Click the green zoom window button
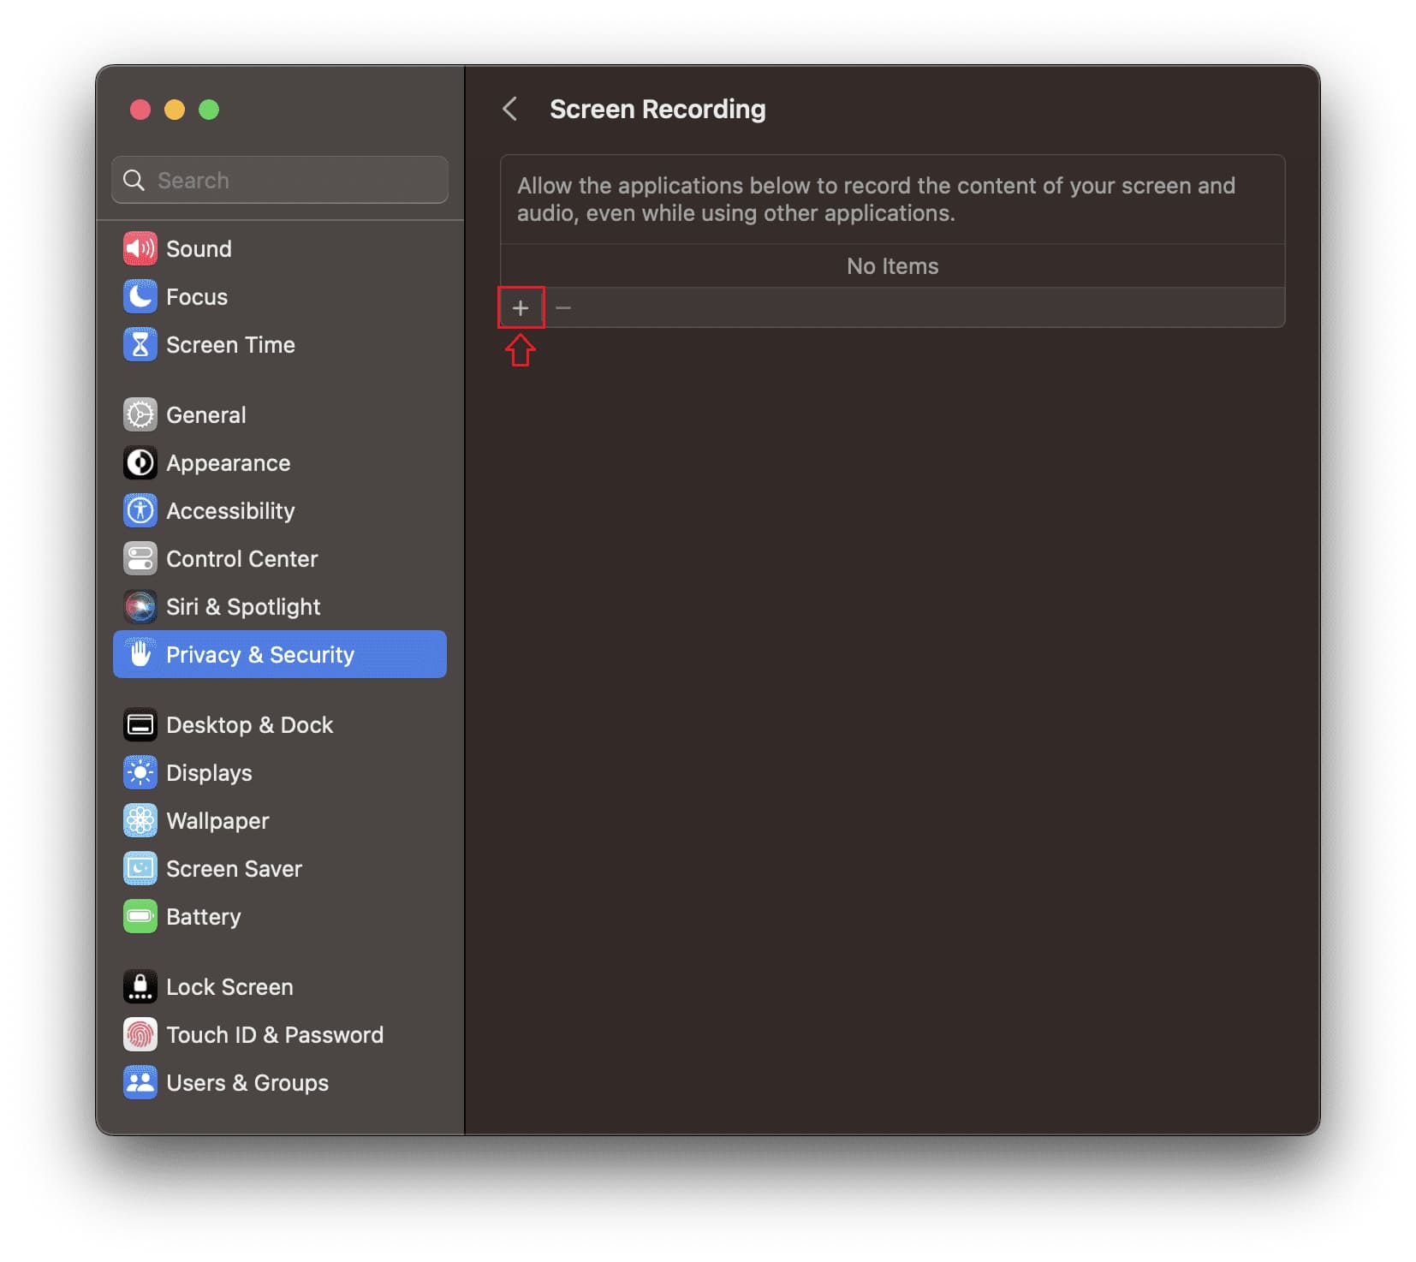Screen dimensions: 1416x1262 pos(209,110)
